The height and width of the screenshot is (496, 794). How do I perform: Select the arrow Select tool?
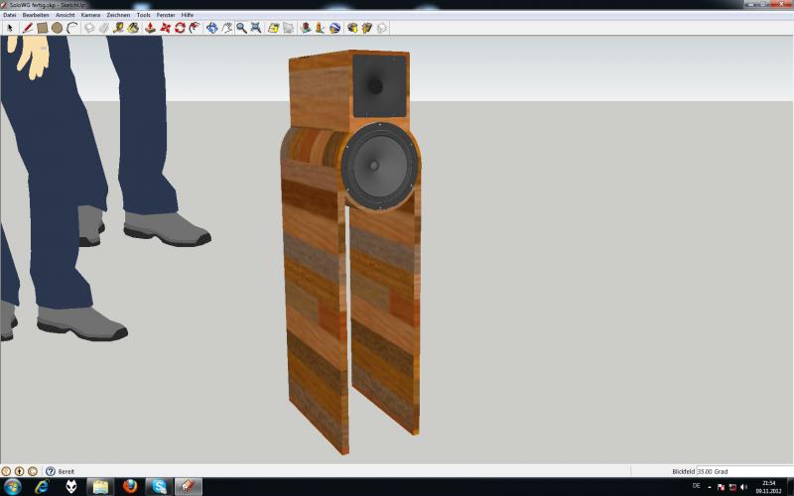(10, 28)
